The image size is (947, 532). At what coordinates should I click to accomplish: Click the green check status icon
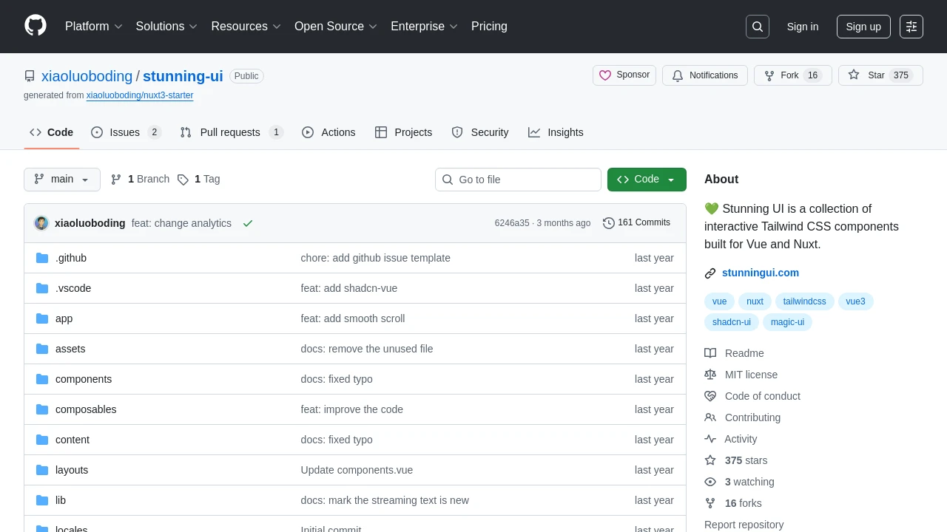[248, 223]
